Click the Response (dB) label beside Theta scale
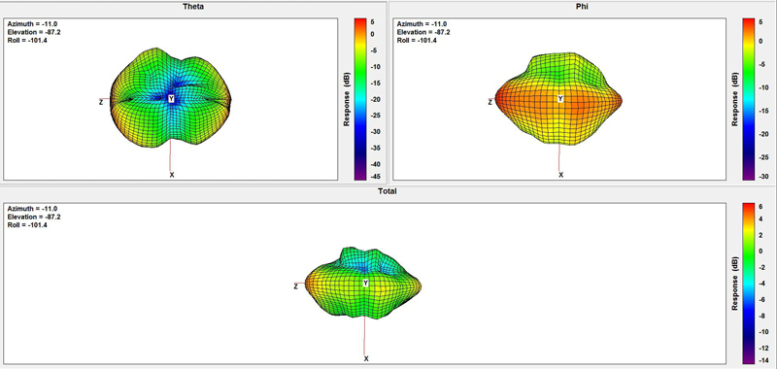 tap(347, 99)
